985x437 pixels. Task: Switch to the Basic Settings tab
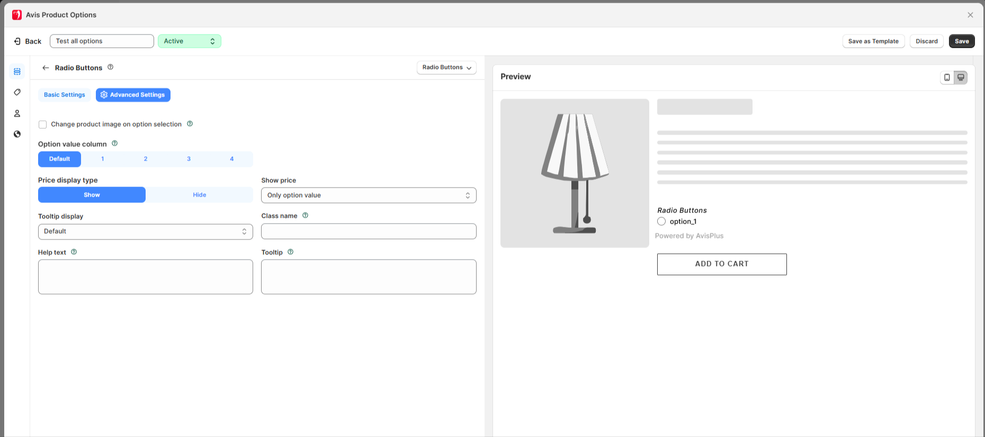pos(64,95)
